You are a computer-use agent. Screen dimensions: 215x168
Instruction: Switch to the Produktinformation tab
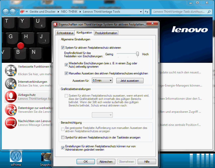point(106,33)
